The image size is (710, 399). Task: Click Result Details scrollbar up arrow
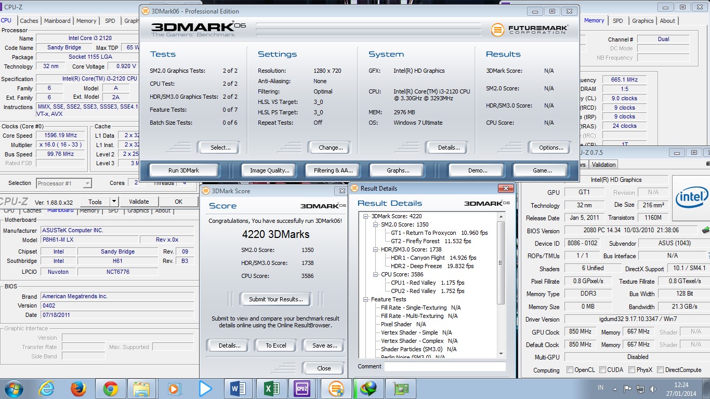[501, 216]
